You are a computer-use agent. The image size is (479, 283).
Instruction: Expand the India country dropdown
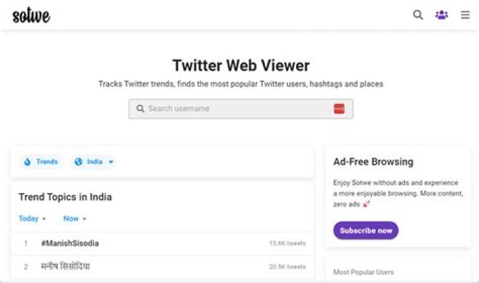pyautogui.click(x=111, y=162)
